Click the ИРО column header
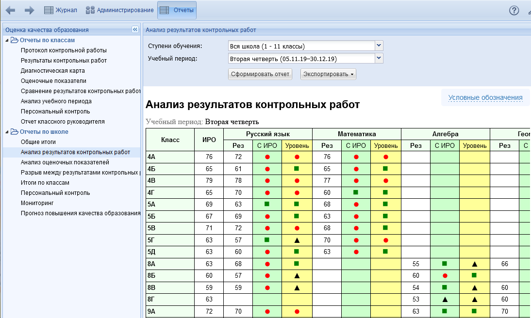Screen dimensions: 531x318 (x=209, y=140)
